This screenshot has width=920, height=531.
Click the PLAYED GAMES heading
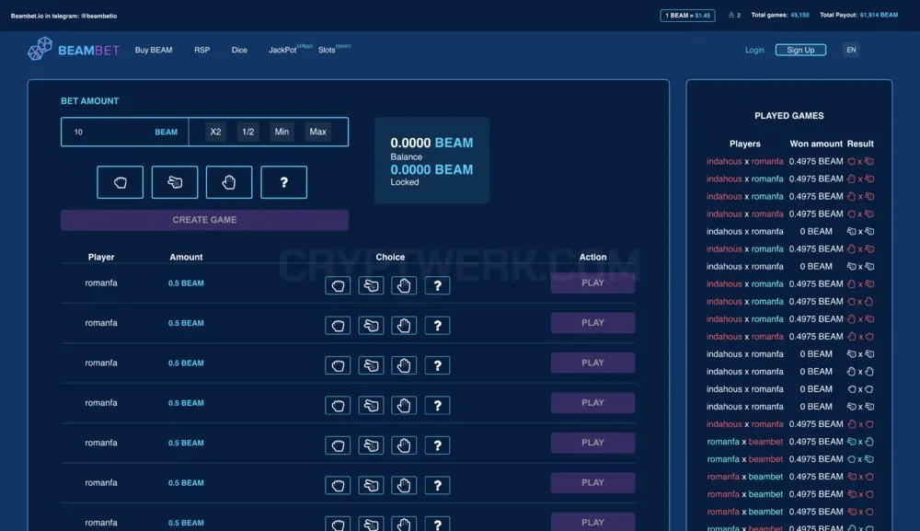789,116
